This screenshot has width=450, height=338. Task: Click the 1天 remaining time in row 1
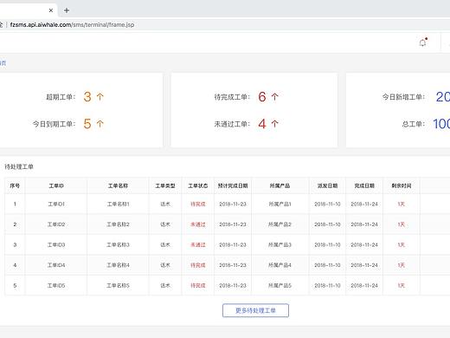click(x=402, y=204)
